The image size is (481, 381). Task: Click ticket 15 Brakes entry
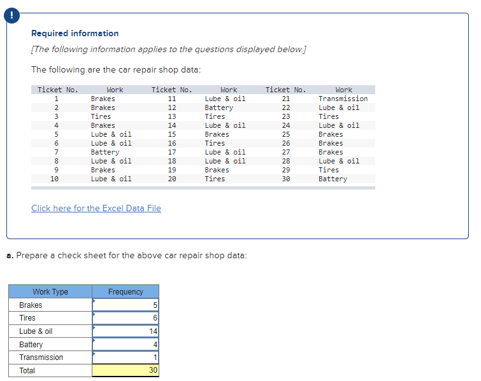(x=217, y=134)
